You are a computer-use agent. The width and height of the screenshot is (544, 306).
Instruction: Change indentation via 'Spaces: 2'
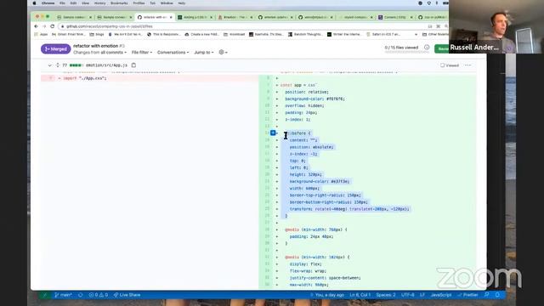[386, 295]
